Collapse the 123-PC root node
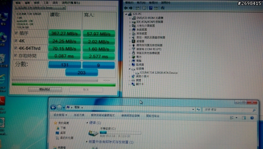263x149 pixels. (x=126, y=14)
